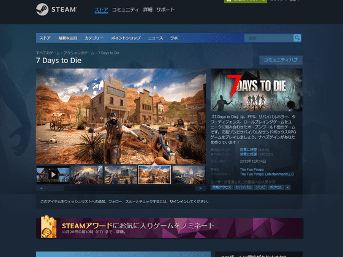The width and height of the screenshot is (343, 257).
Task: Expand more tags with the plus button
Action: click(x=288, y=187)
